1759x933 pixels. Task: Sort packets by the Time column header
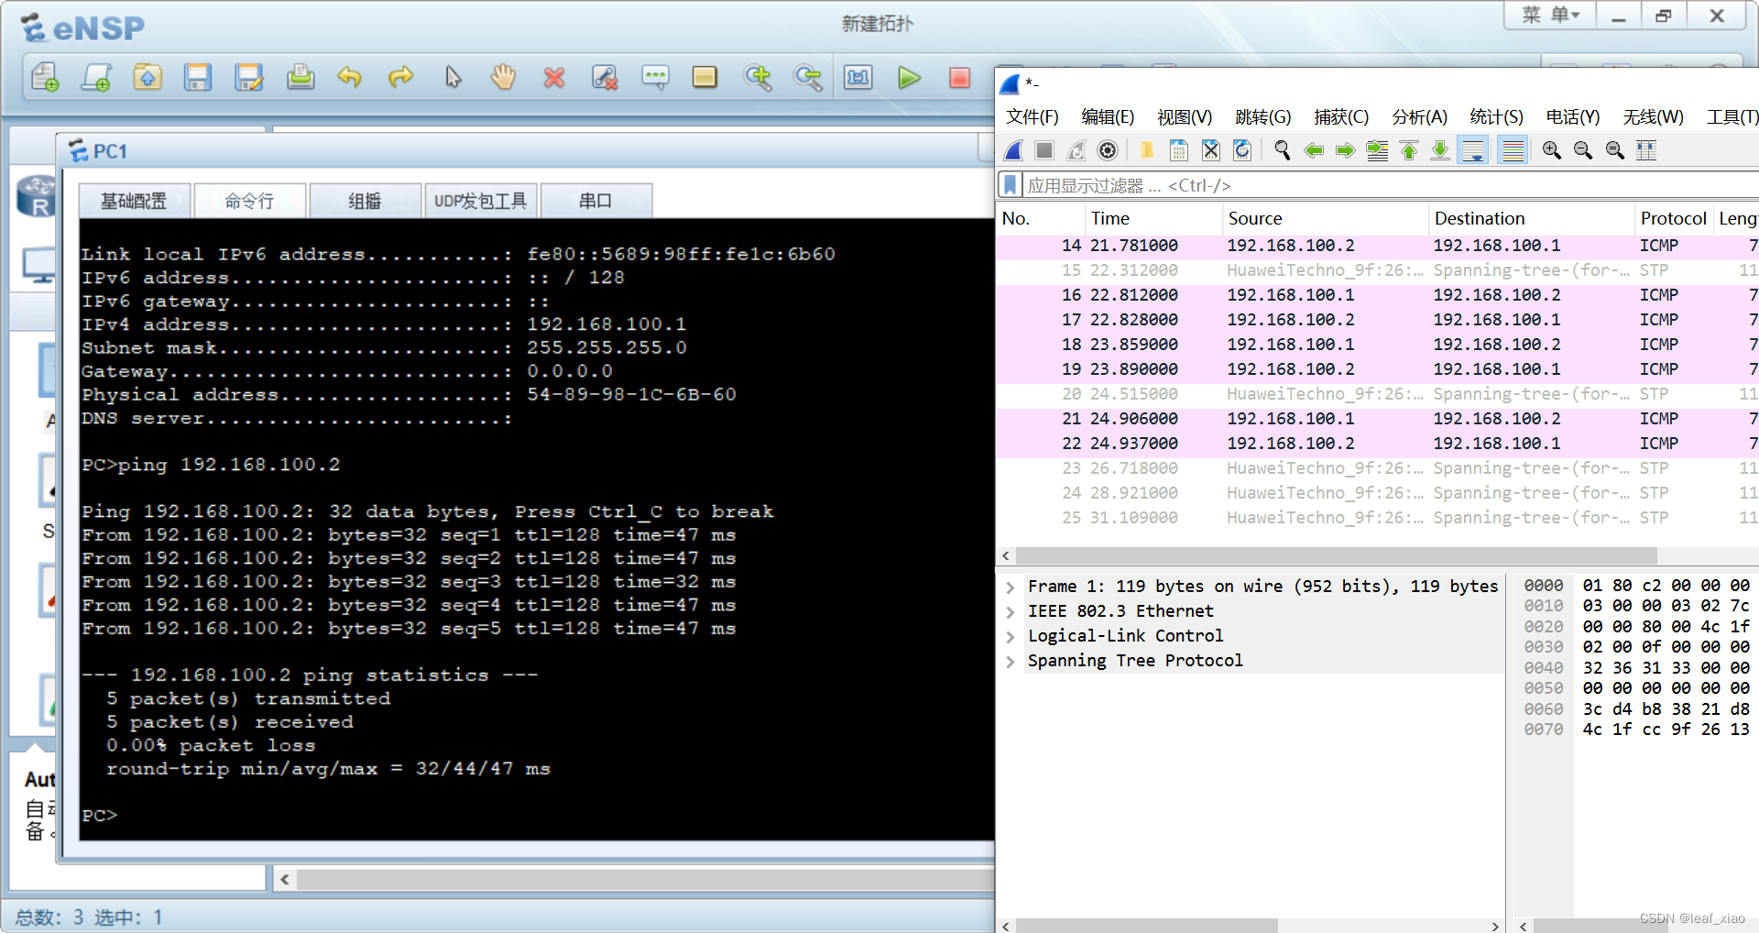1153,218
